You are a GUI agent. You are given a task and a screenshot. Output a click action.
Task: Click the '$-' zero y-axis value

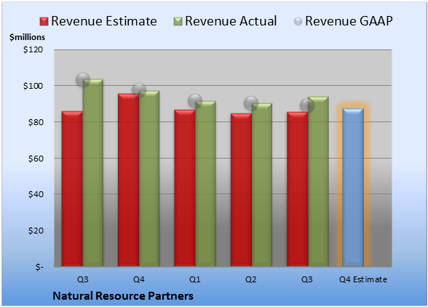(39, 267)
